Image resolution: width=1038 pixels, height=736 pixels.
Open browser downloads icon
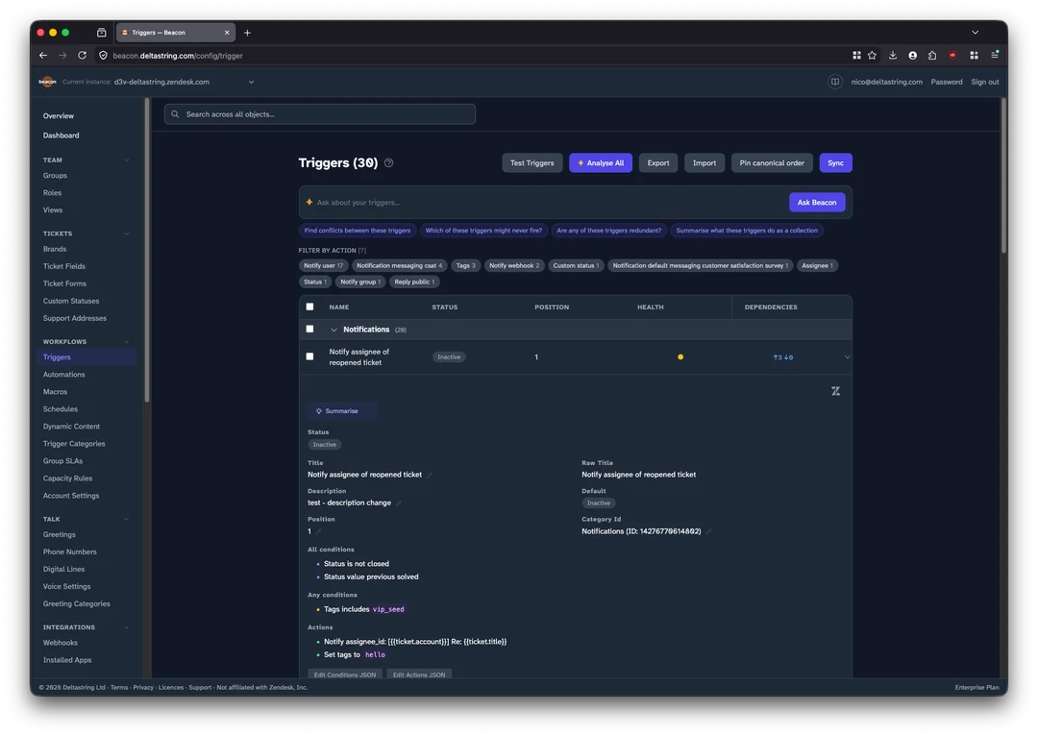pyautogui.click(x=892, y=56)
